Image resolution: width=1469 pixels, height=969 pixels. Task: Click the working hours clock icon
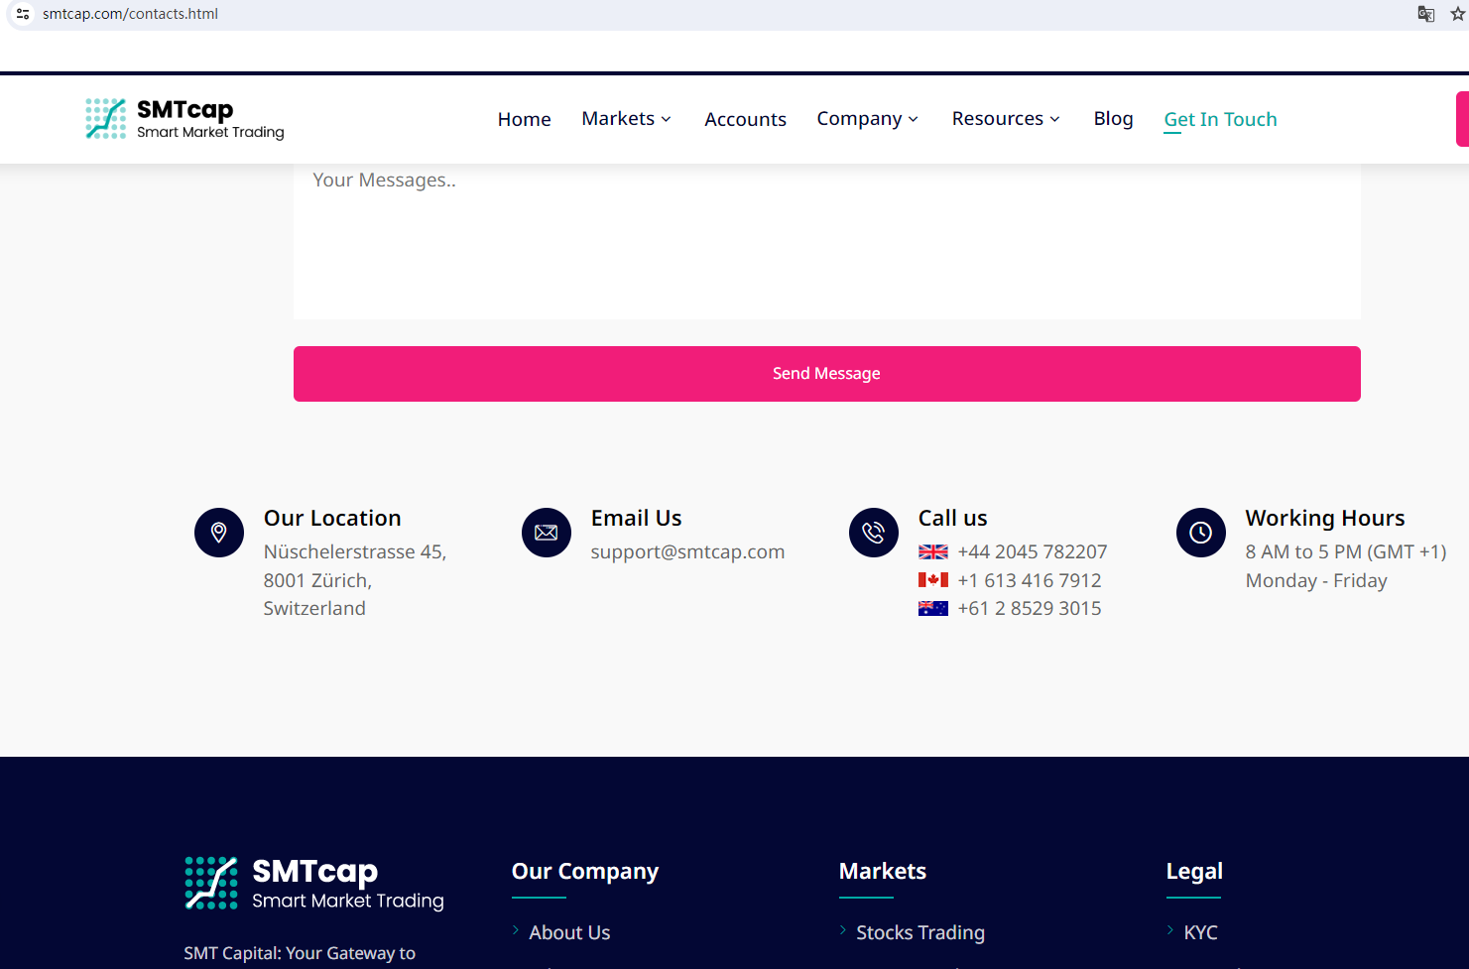(x=1201, y=533)
